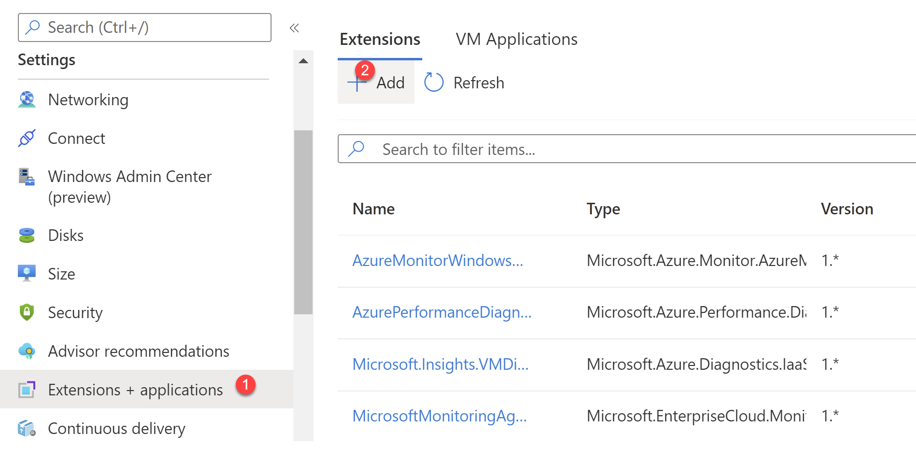
Task: Click the version 1.* of MicrosoftMonitoringAg row
Action: tap(830, 416)
